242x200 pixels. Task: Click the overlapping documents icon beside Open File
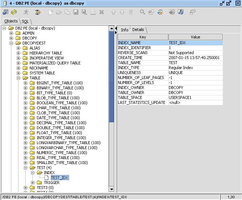point(67,12)
